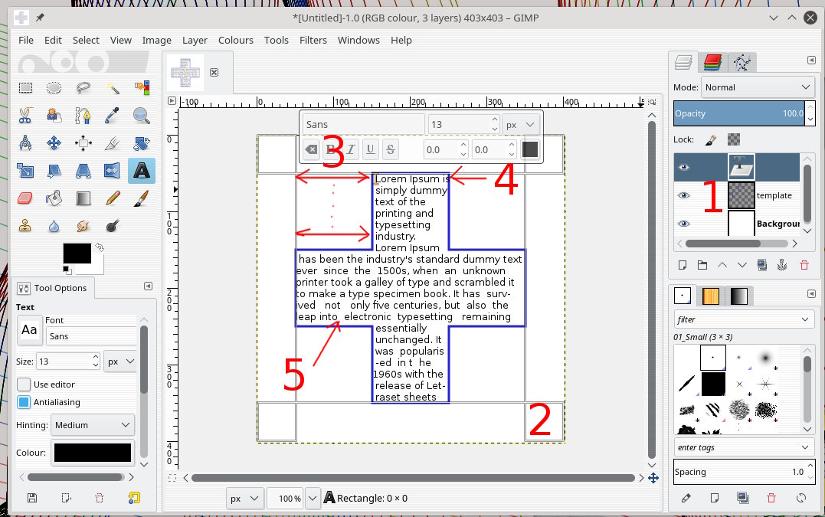Select the Dodge/Burn tool

[112, 226]
